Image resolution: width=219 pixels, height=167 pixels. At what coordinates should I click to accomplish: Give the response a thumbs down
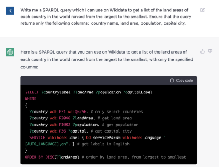tap(210, 51)
